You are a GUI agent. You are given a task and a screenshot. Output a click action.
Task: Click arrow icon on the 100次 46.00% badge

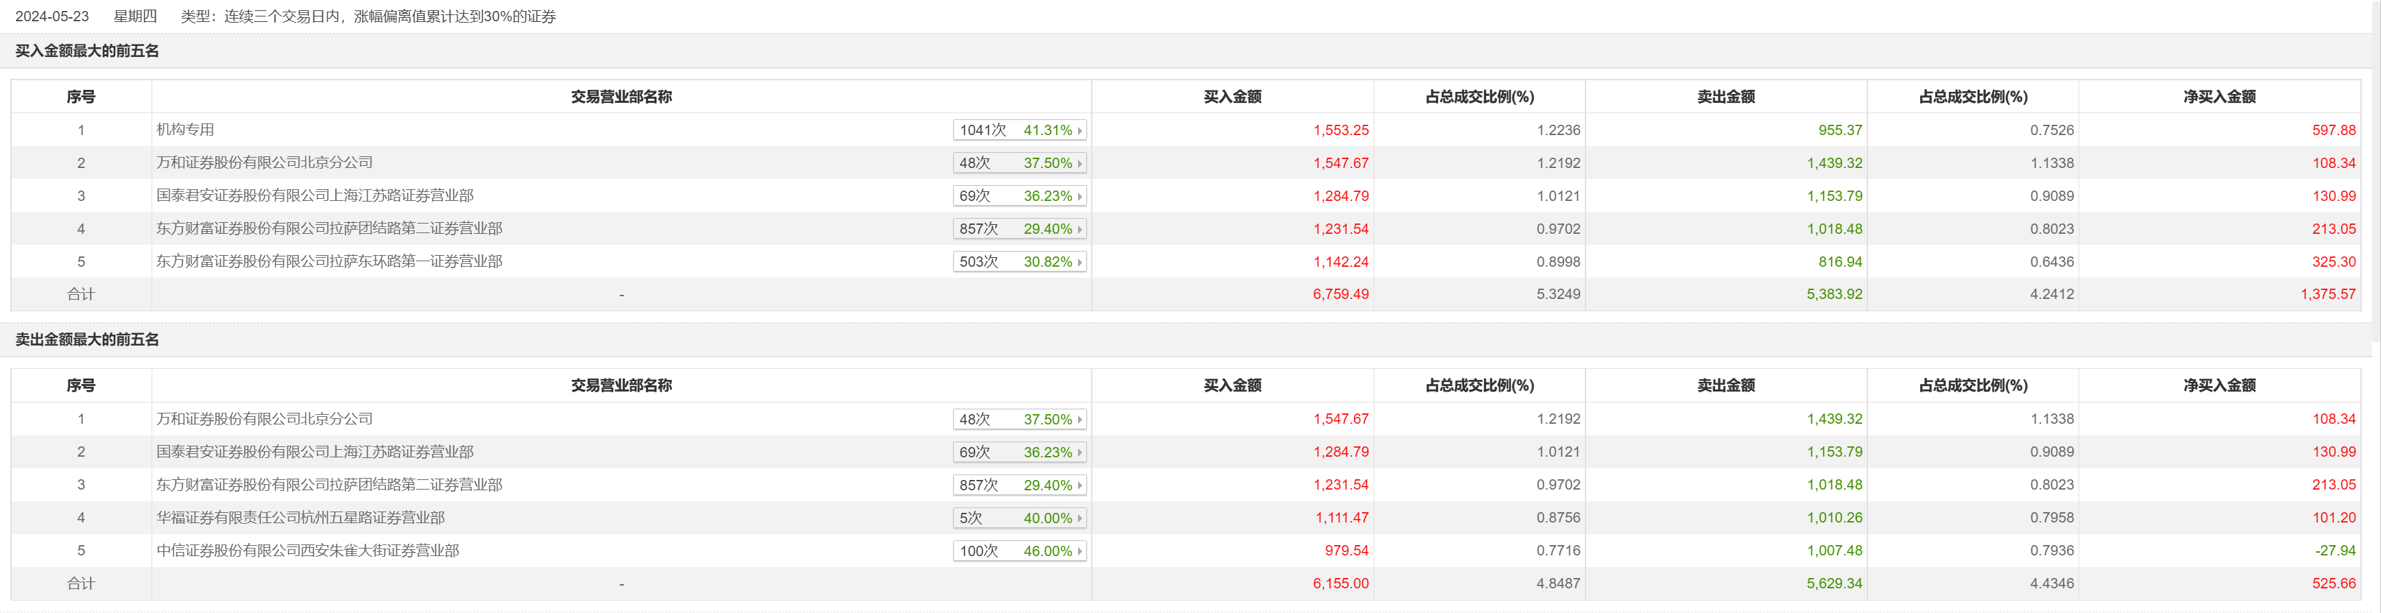1079,551
